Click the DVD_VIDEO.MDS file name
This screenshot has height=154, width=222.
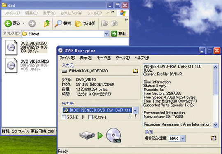pos(35,61)
